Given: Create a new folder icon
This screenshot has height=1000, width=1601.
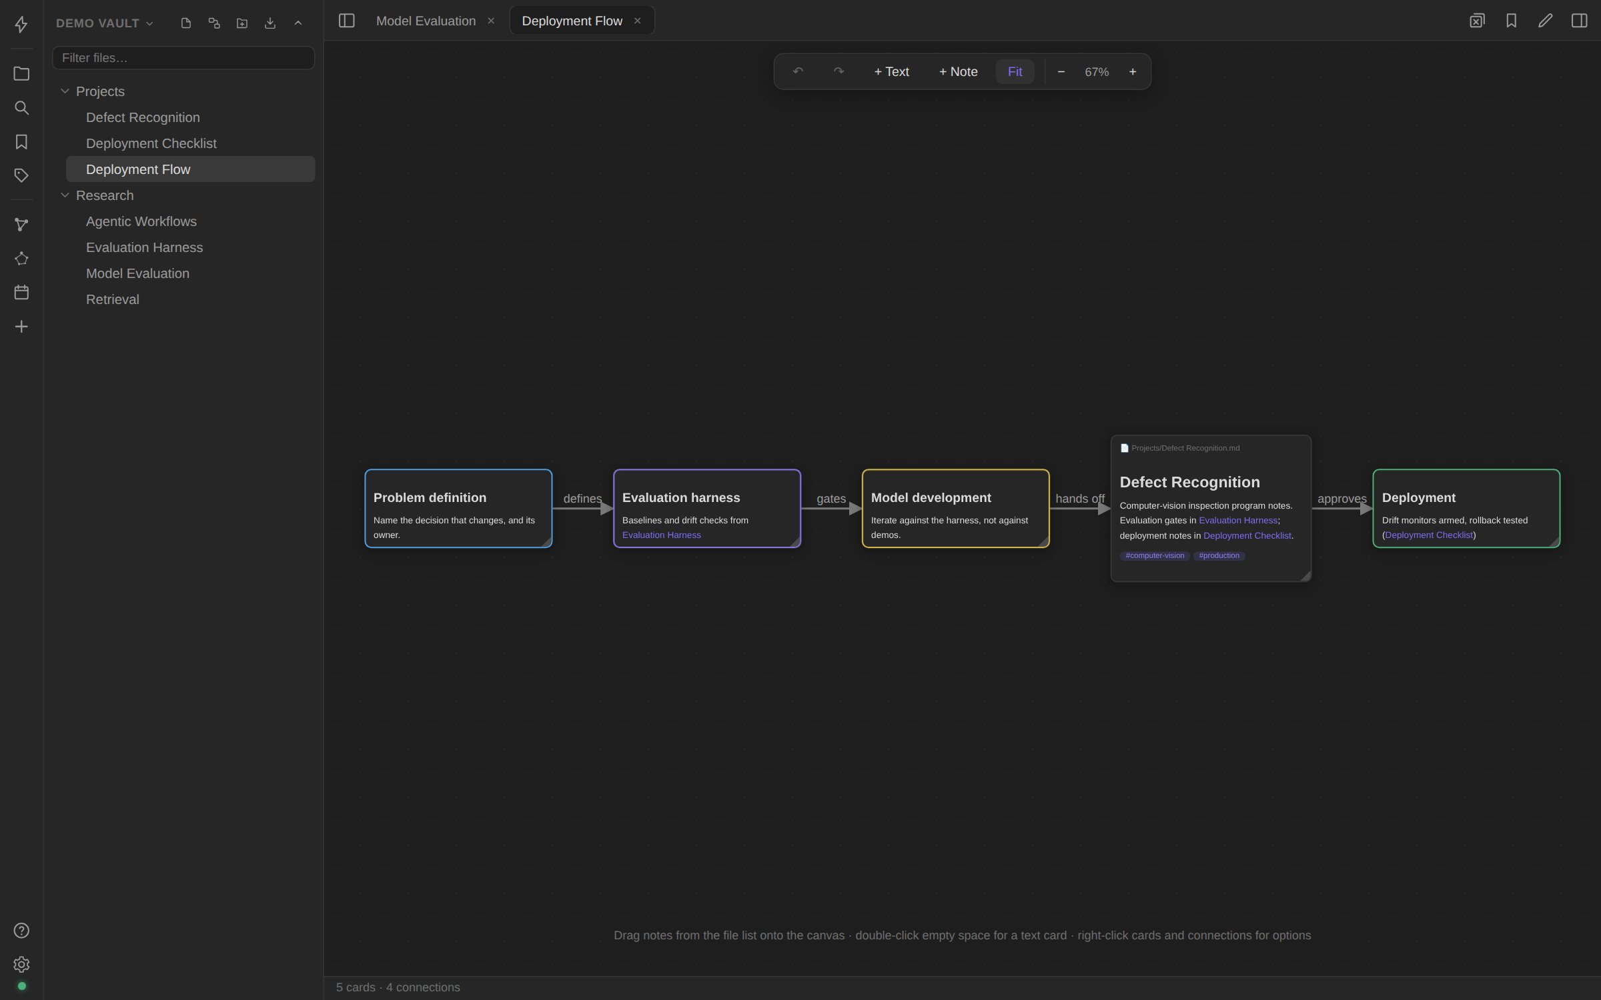Looking at the screenshot, I should (242, 23).
